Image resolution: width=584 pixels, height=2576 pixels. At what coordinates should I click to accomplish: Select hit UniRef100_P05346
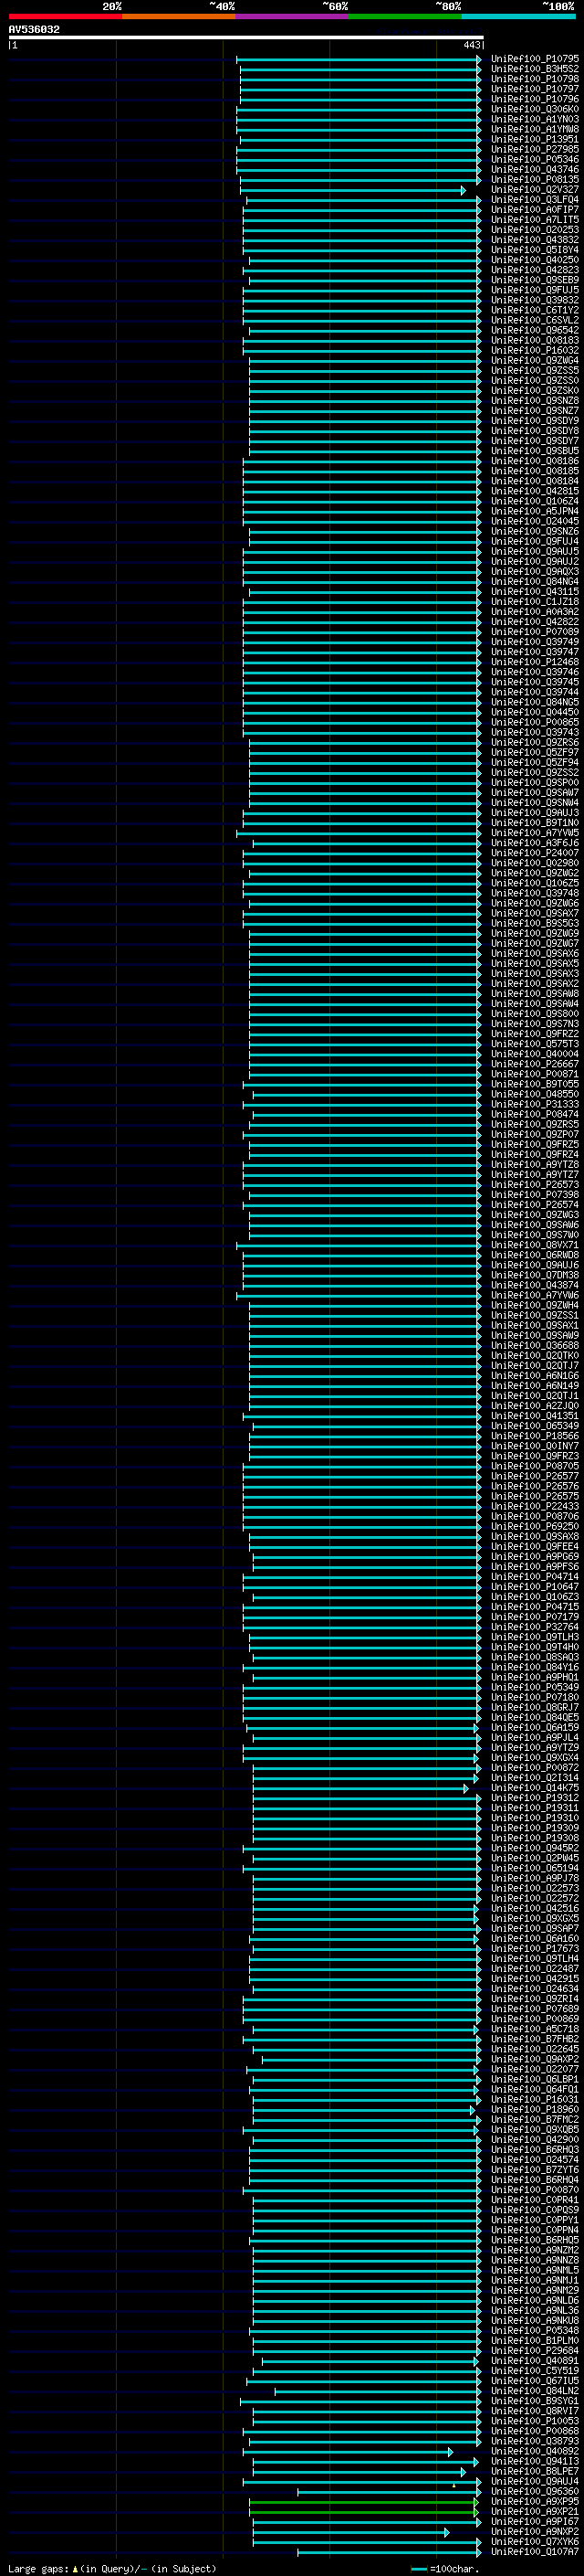pyautogui.click(x=534, y=160)
